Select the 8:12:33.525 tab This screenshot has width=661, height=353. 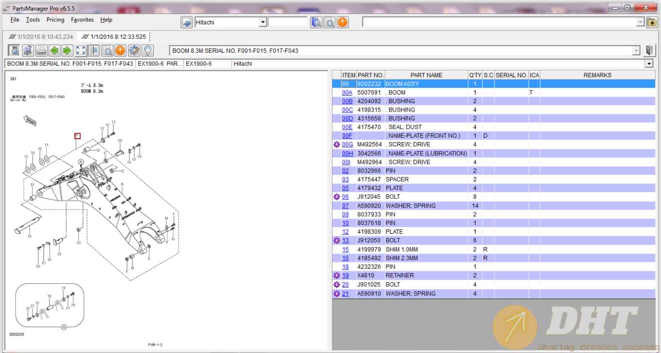point(114,37)
